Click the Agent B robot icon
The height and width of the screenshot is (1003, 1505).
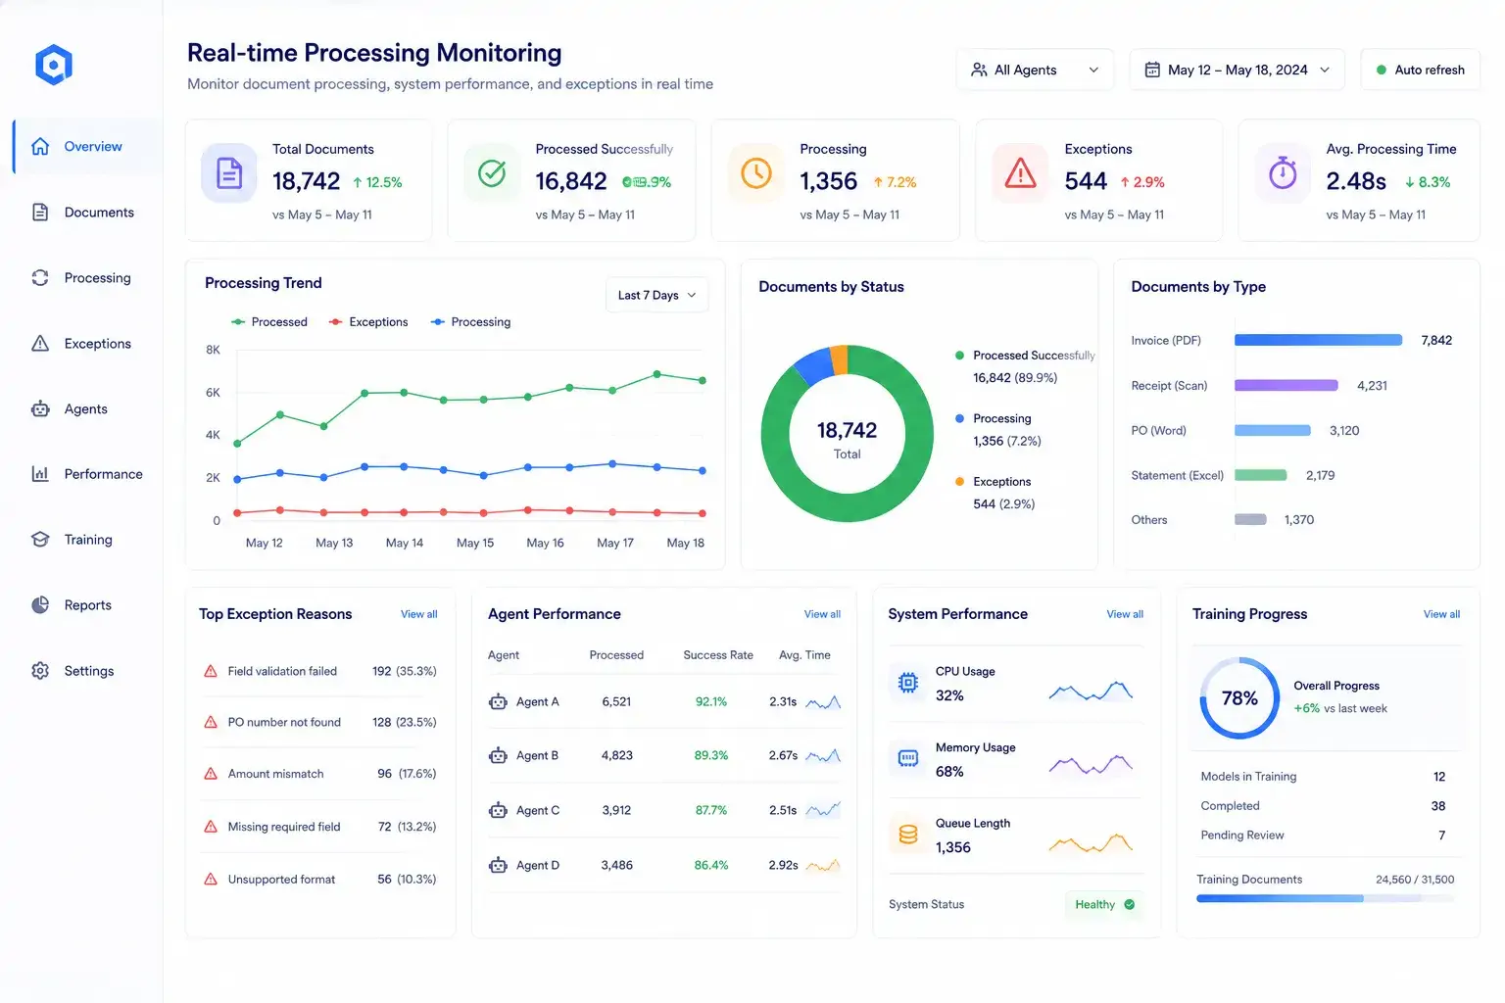(x=498, y=755)
